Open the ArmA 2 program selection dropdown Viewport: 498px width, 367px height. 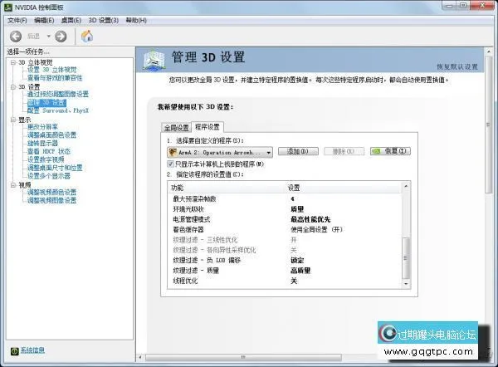[220, 153]
